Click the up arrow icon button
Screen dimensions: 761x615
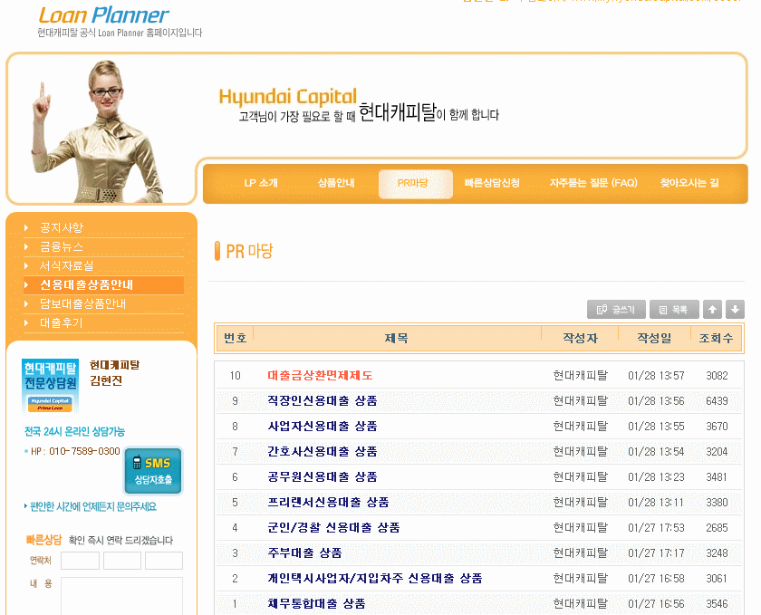714,310
